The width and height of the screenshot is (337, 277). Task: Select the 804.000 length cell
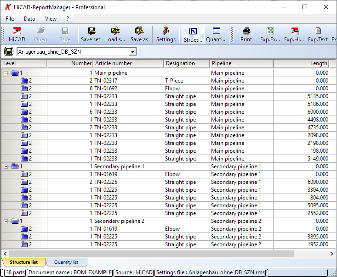[301, 198]
